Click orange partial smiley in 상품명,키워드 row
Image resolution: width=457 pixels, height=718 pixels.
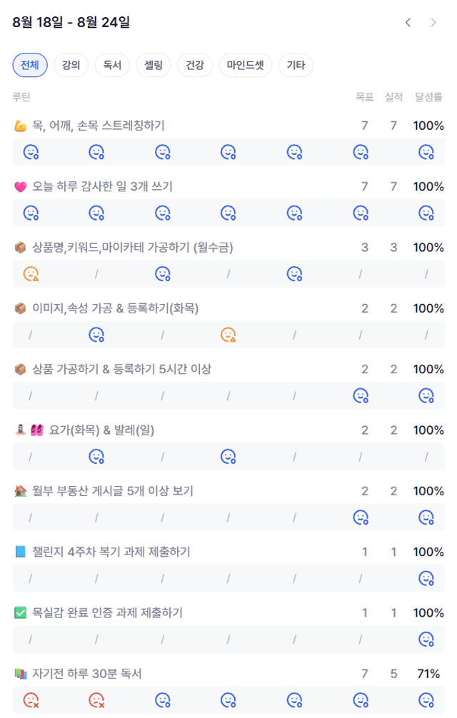[x=31, y=274]
